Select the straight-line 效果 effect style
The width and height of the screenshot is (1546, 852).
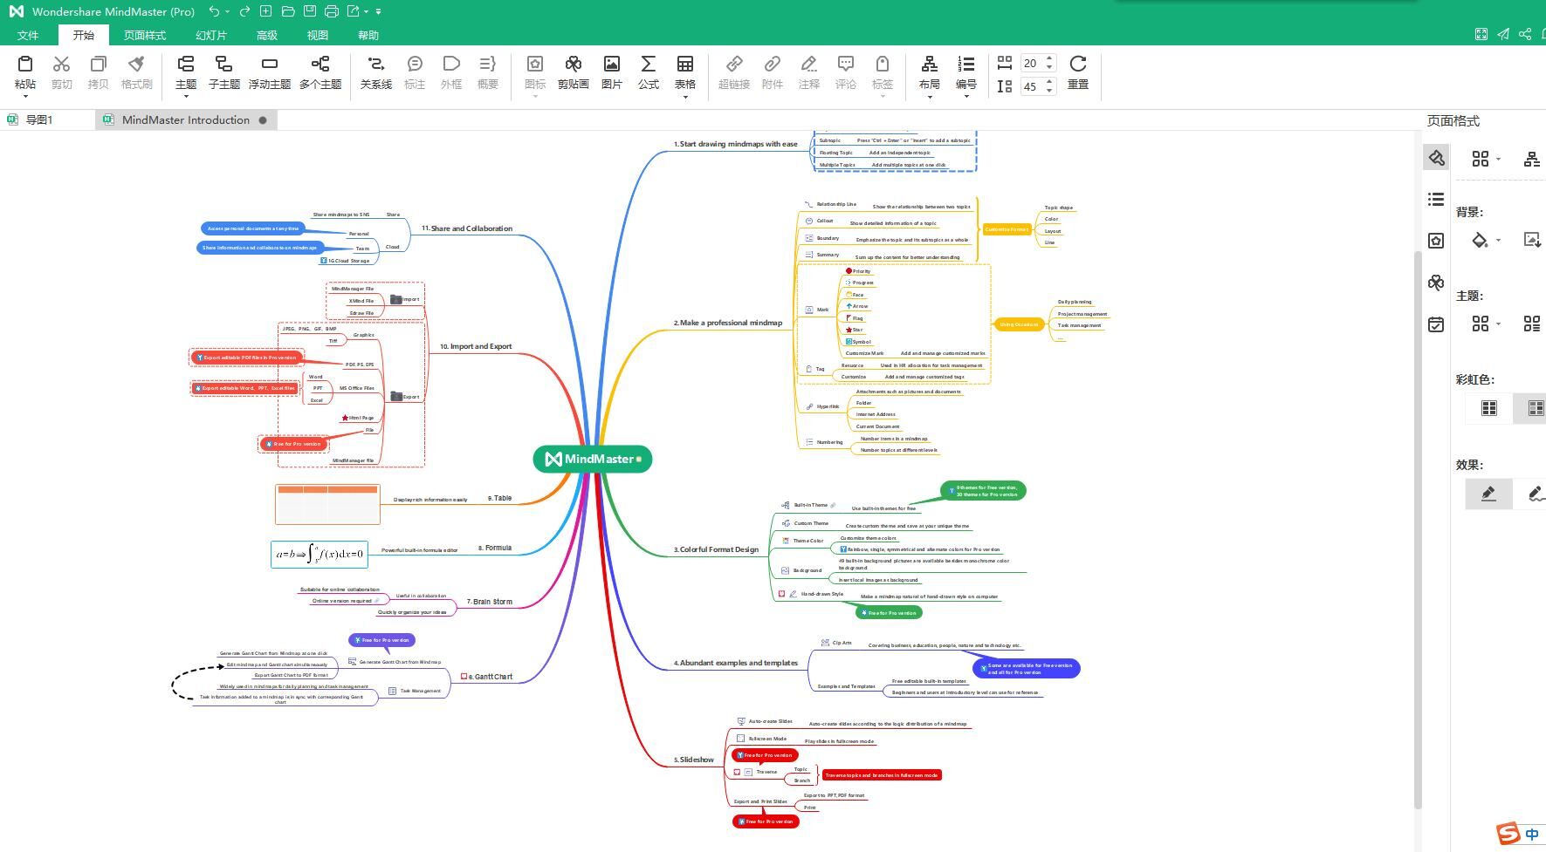1489,494
